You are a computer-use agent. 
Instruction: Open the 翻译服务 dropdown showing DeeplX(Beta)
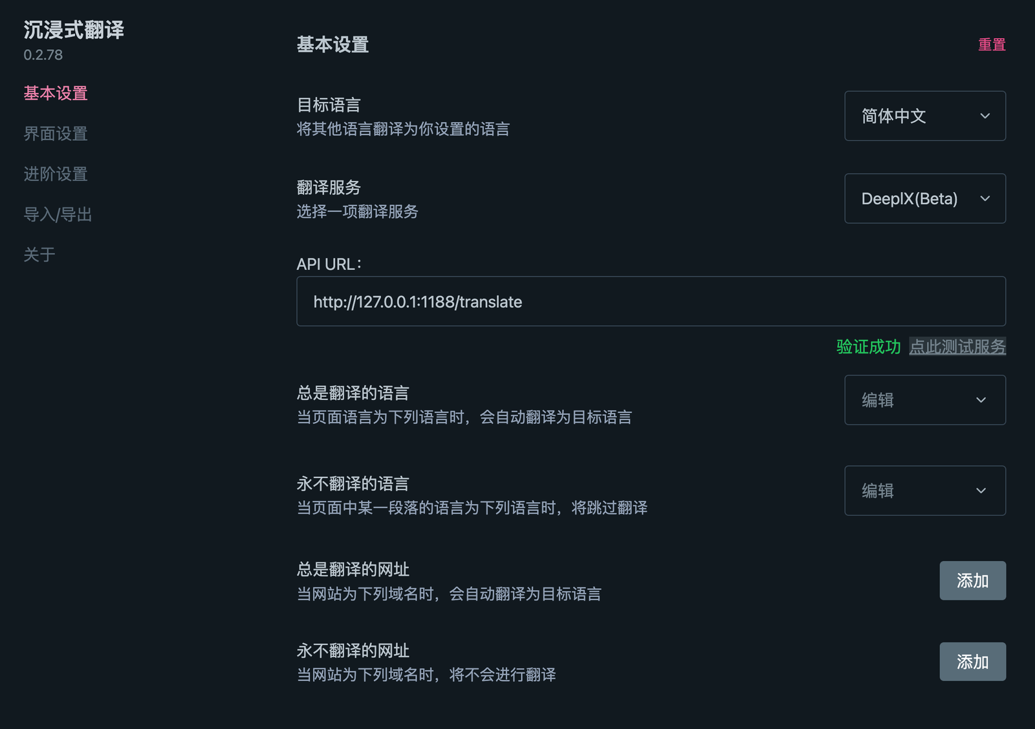(924, 198)
